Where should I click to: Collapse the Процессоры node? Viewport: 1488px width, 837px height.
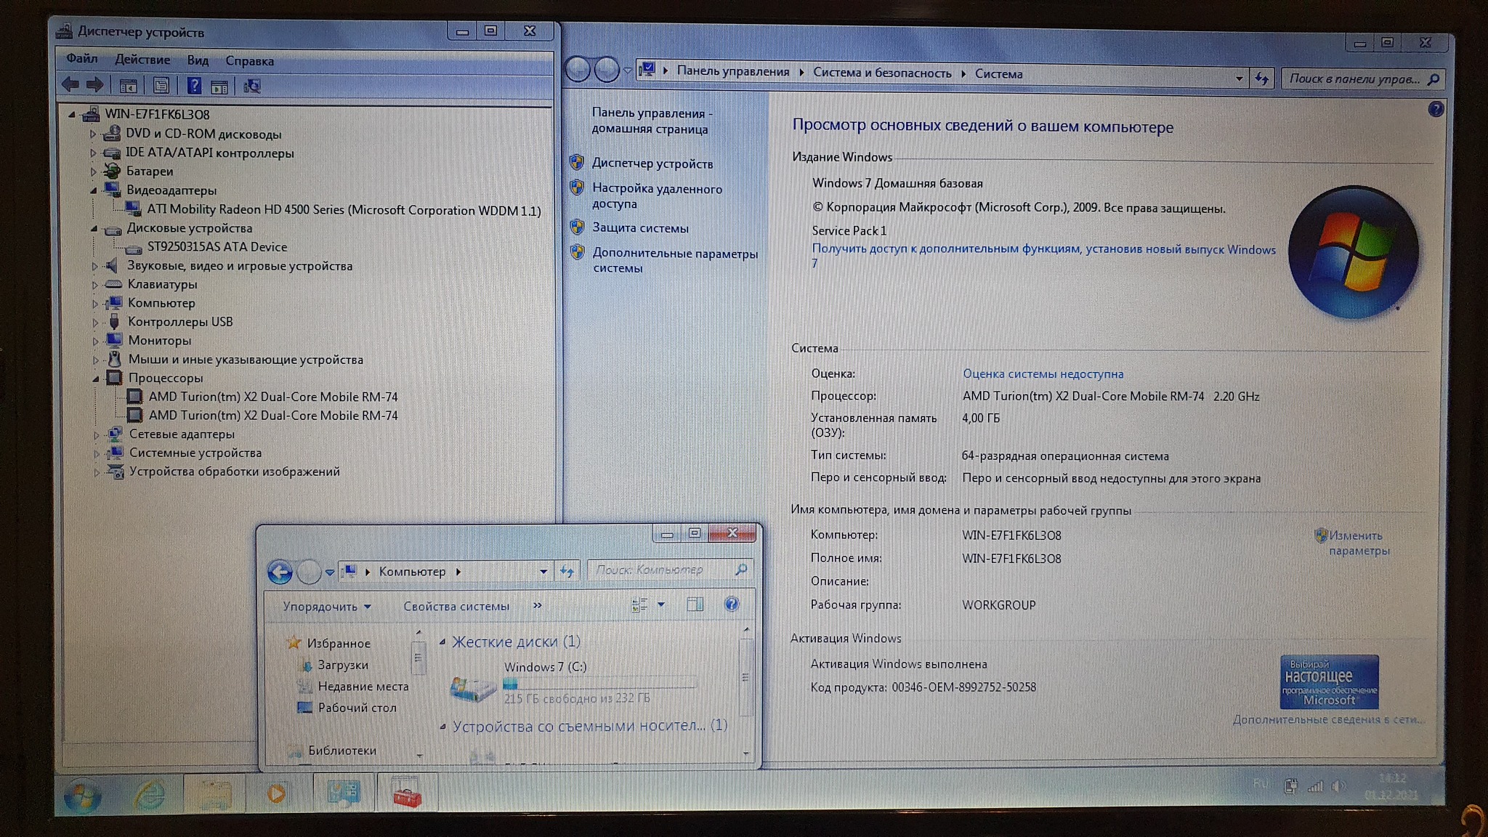[96, 378]
